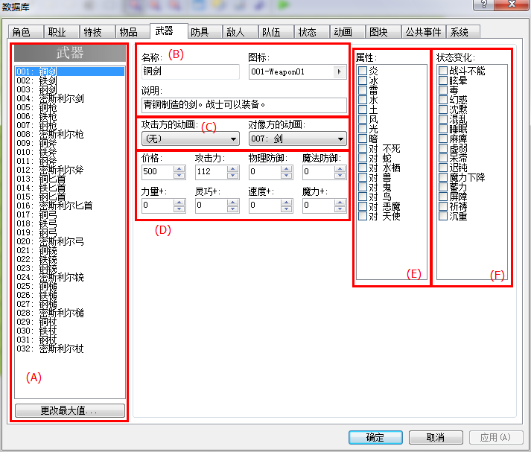This screenshot has height=452, width=531.
Task: Click into the 说明 description field
Action: point(244,104)
